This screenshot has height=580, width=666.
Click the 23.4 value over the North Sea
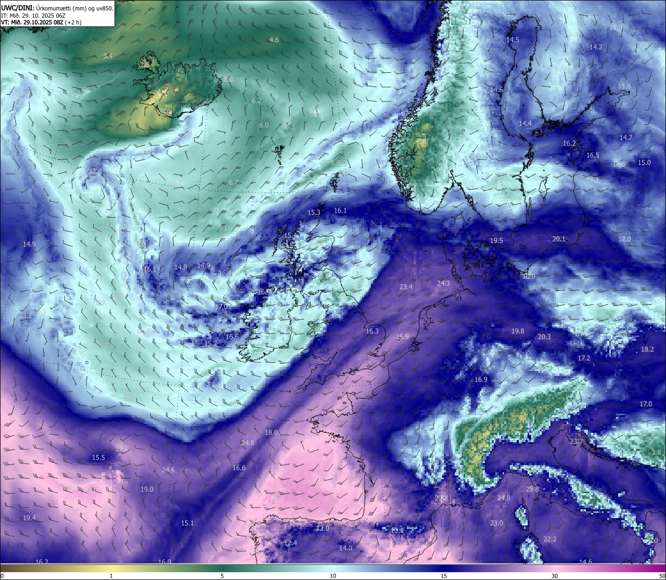coord(406,287)
